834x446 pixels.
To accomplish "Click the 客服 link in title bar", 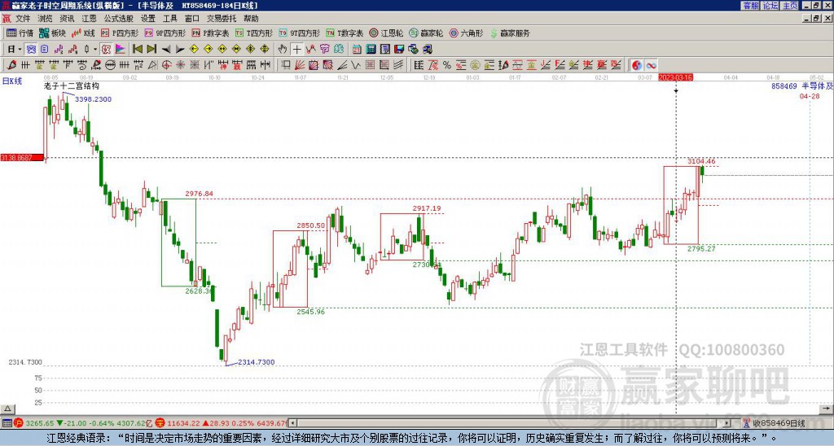I will [750, 5].
